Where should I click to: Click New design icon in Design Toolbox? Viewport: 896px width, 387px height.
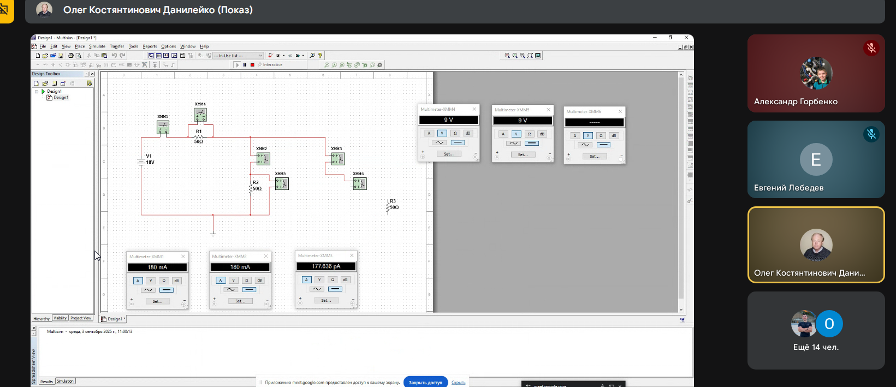36,83
